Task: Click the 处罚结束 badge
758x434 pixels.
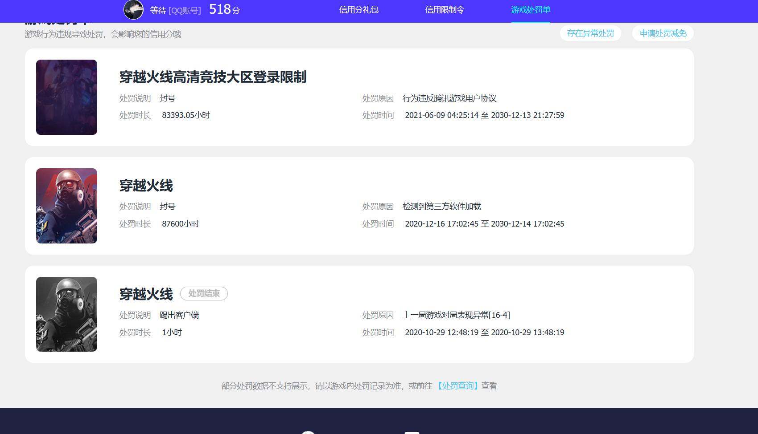Action: click(204, 294)
